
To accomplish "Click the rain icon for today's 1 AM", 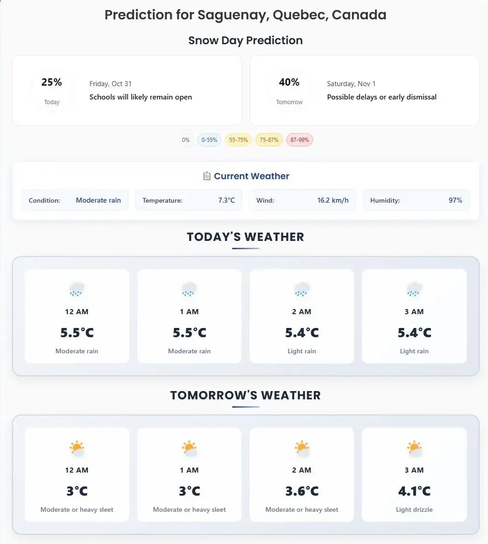I will (x=189, y=290).
